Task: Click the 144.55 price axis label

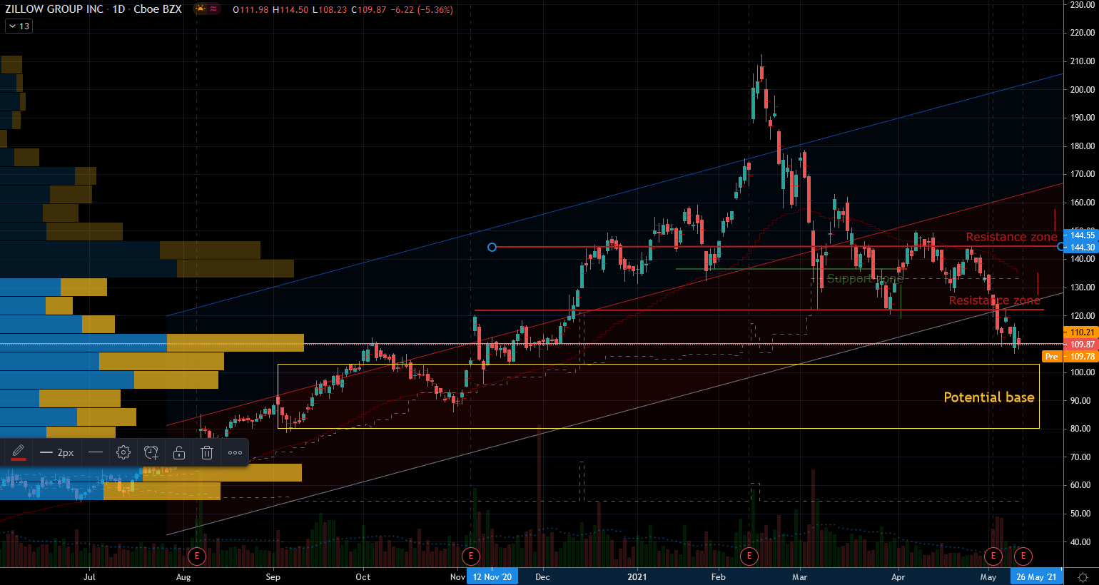Action: coord(1083,235)
